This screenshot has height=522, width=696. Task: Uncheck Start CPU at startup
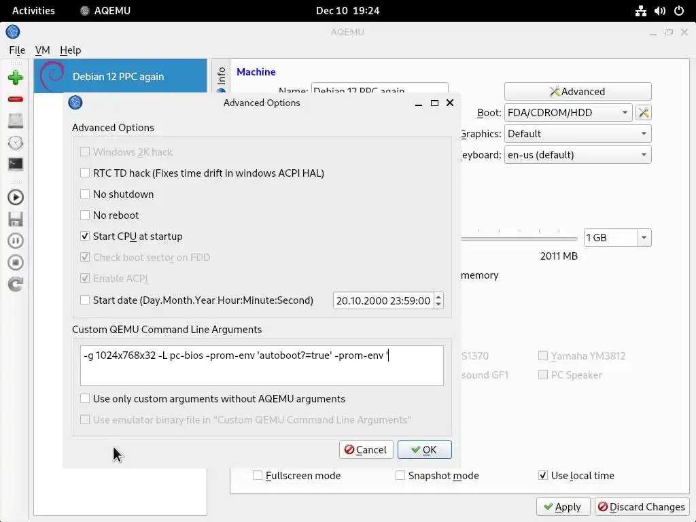click(x=85, y=236)
